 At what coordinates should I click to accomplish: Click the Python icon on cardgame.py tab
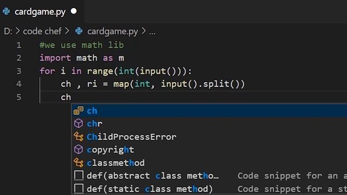pos(7,11)
